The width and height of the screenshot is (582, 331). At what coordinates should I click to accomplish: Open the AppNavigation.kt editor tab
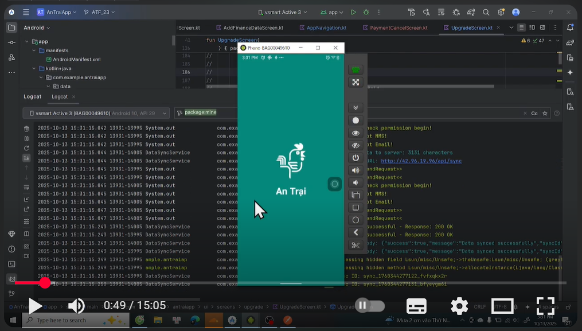[x=326, y=27]
